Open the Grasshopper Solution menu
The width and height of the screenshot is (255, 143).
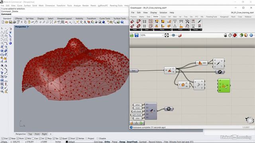coord(163,12)
